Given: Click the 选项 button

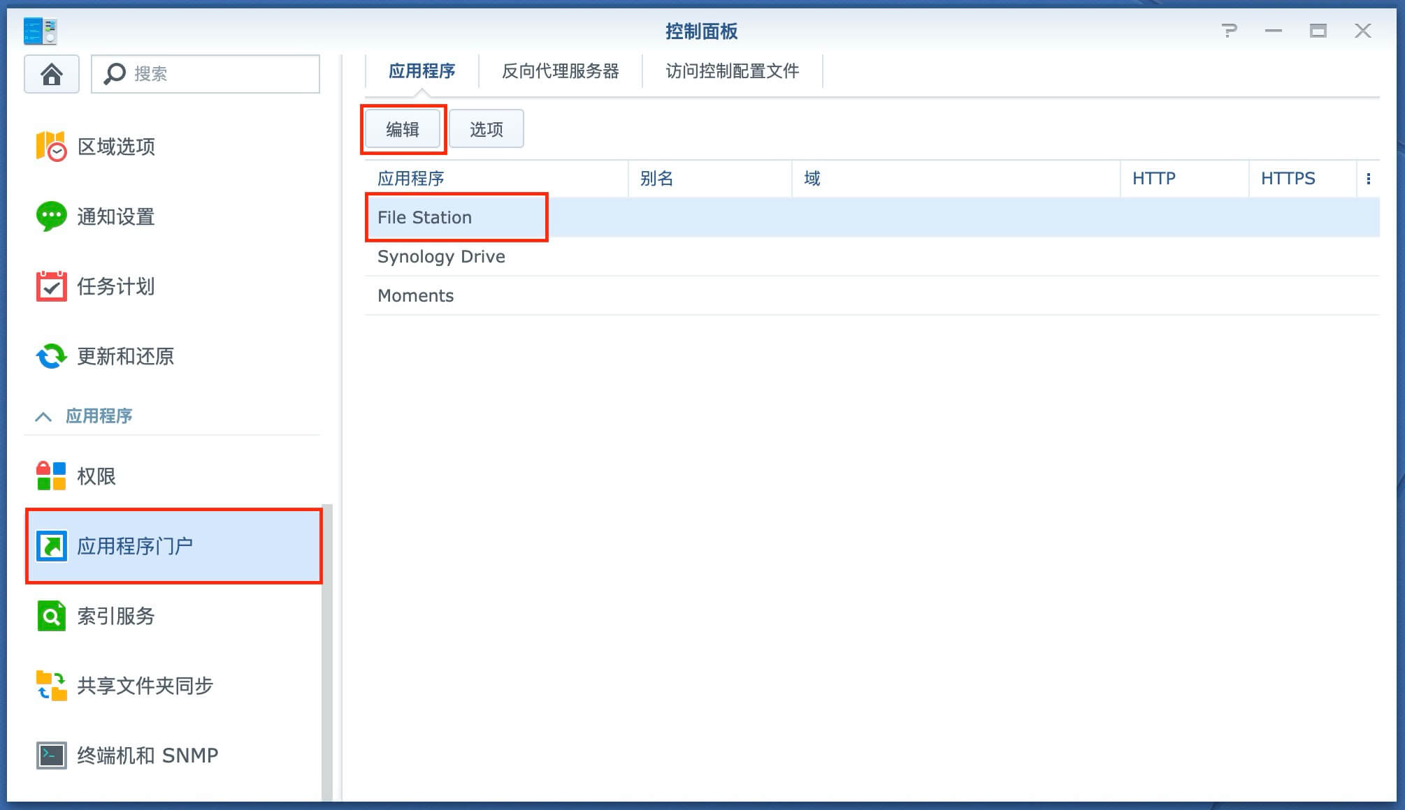Looking at the screenshot, I should [487, 129].
